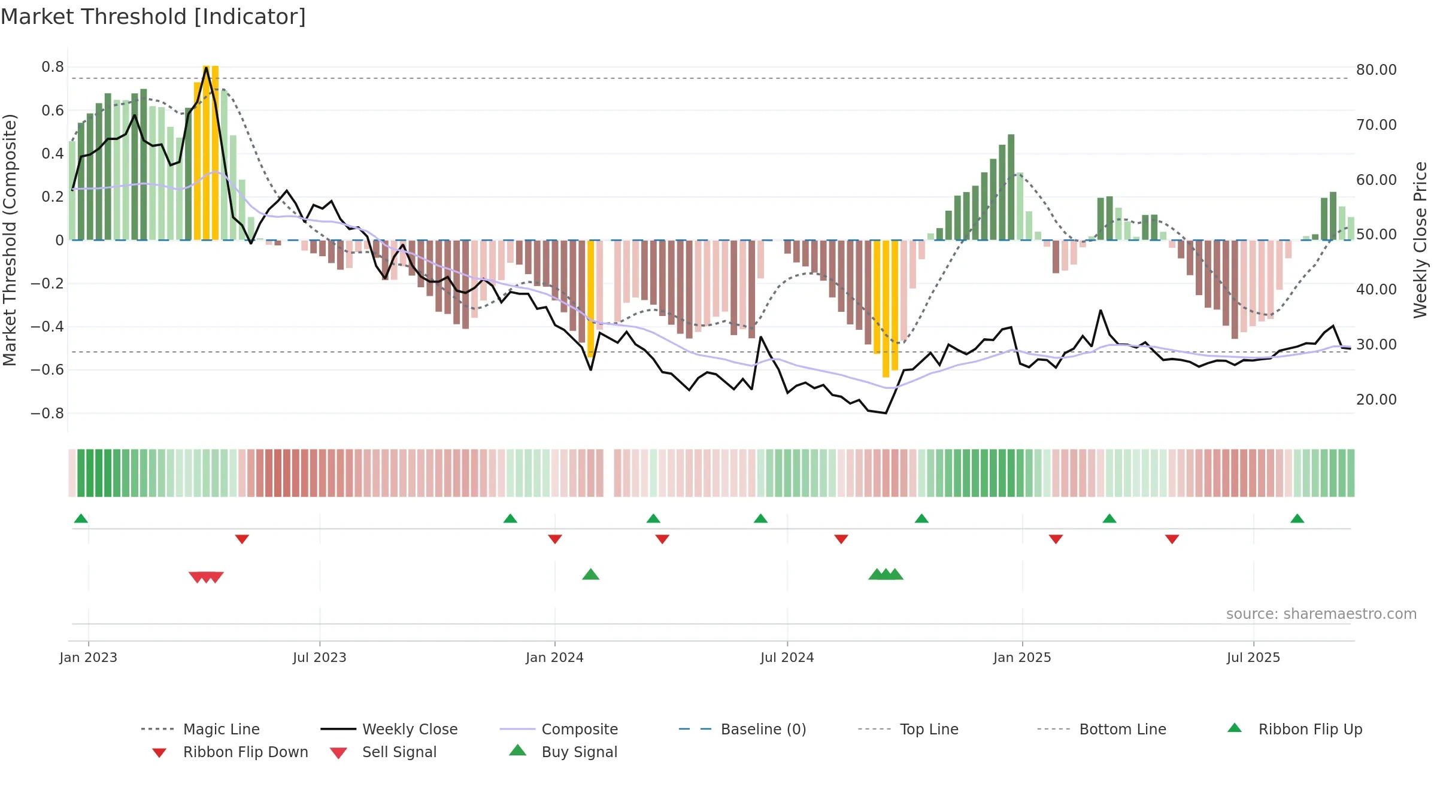Select the green flip-up triangle in August 2025
Image resolution: width=1437 pixels, height=808 pixels.
pos(1297,518)
